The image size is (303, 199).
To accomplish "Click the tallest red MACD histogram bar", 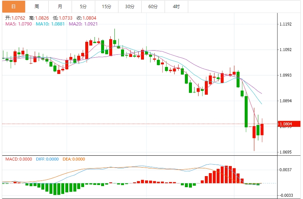I will pos(226,175).
